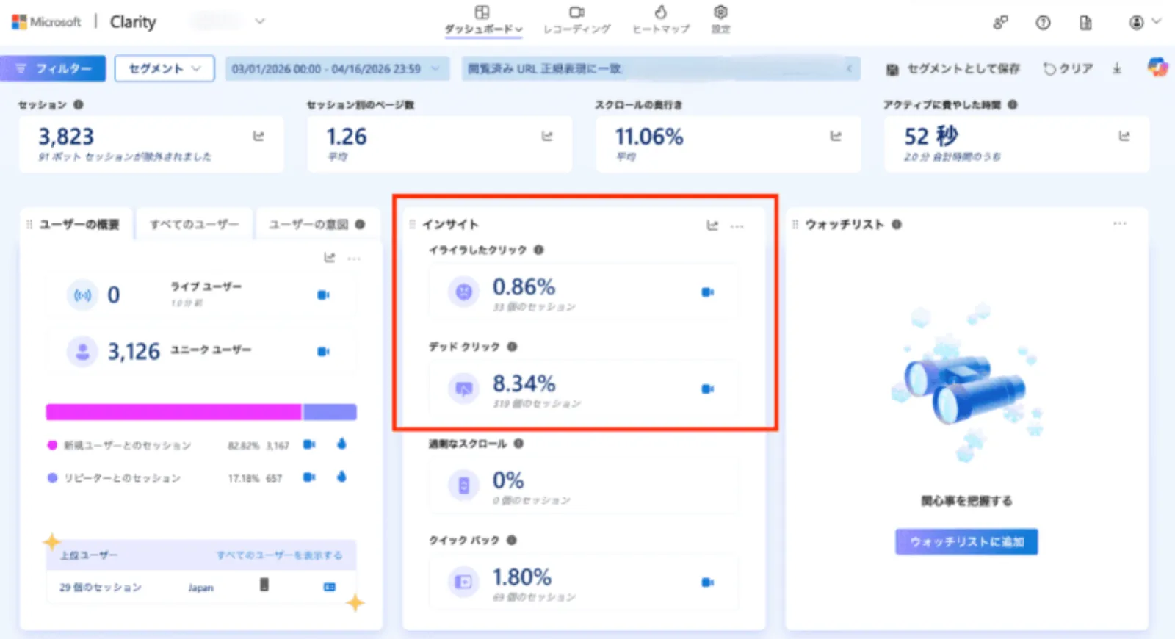Open chart icon on 52 秒 card

click(1124, 136)
